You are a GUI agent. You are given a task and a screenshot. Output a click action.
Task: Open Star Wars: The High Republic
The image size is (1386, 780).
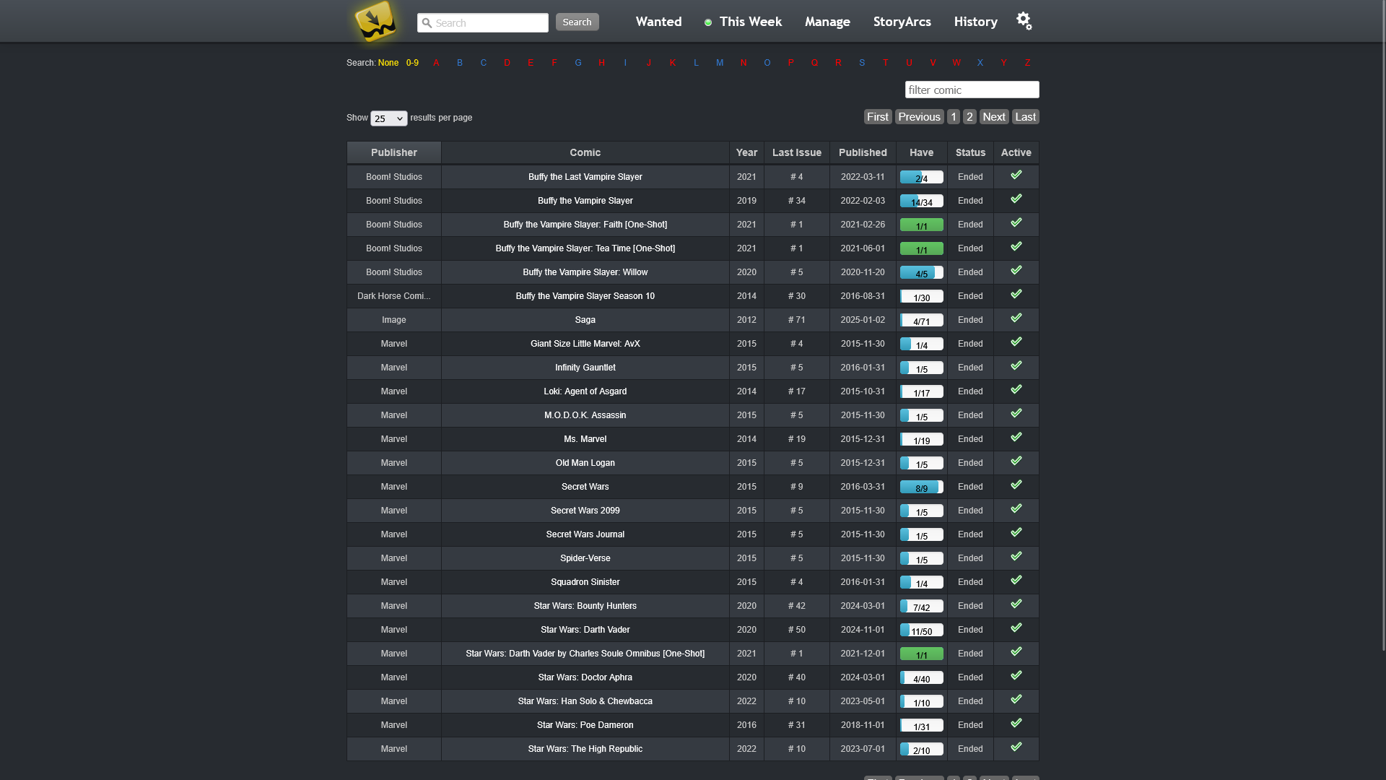[x=585, y=749]
